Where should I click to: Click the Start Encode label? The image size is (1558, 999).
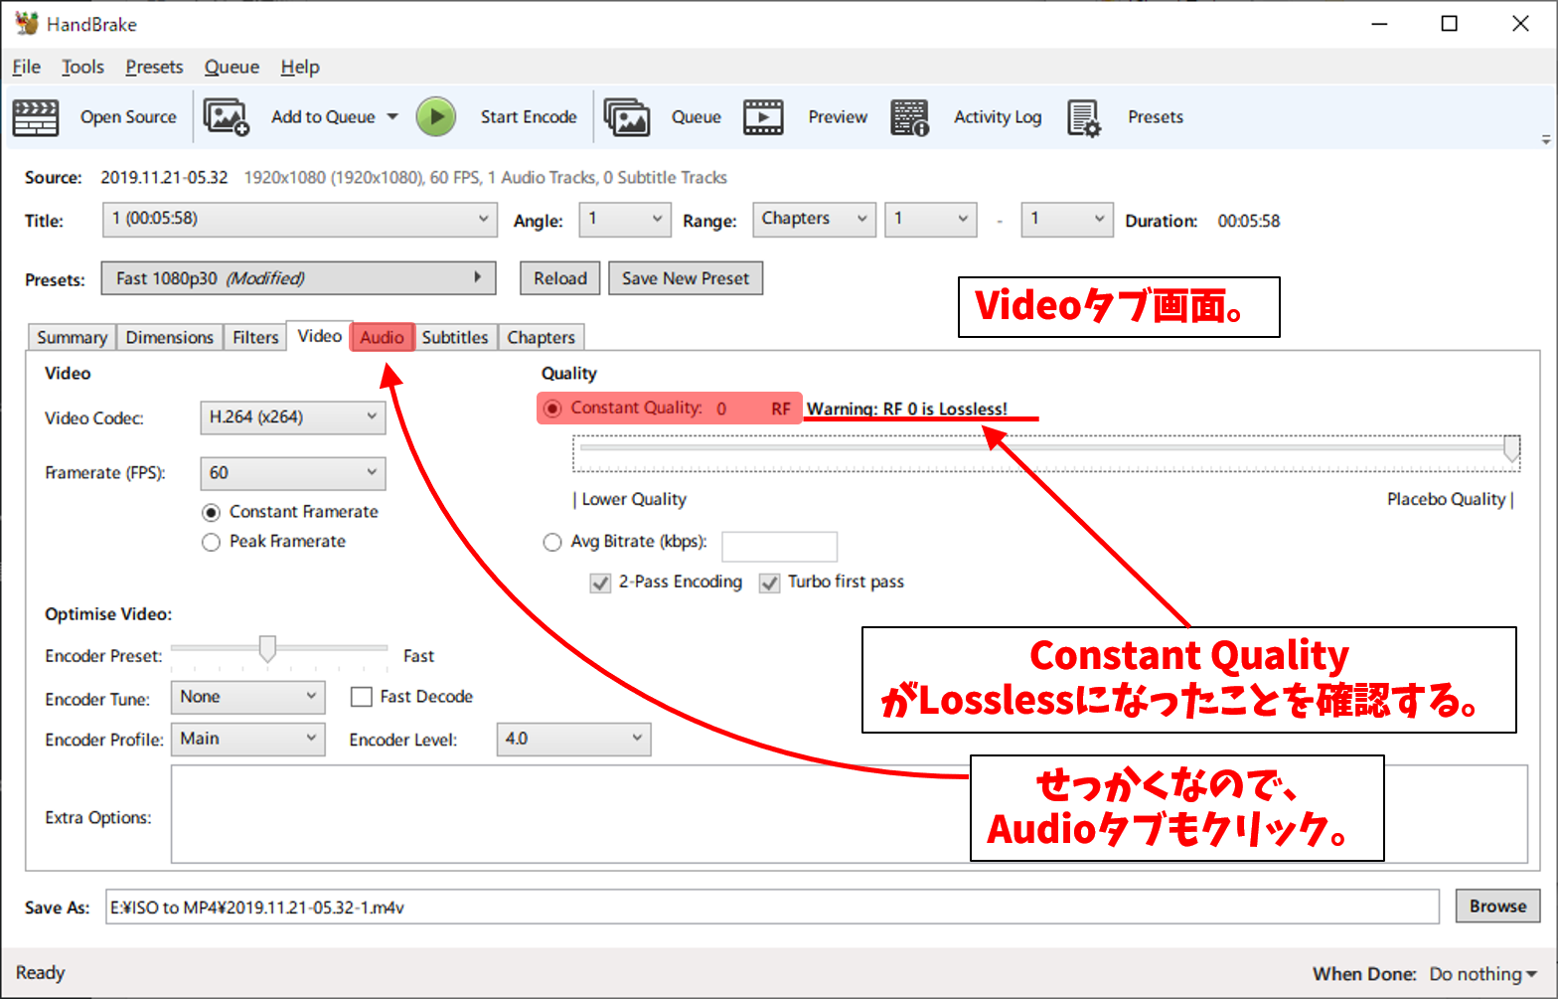(x=529, y=117)
